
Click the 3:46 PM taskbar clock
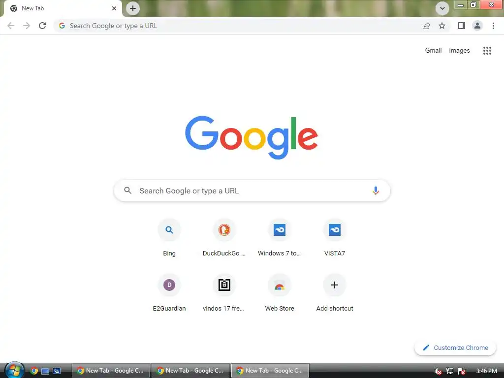pyautogui.click(x=487, y=371)
